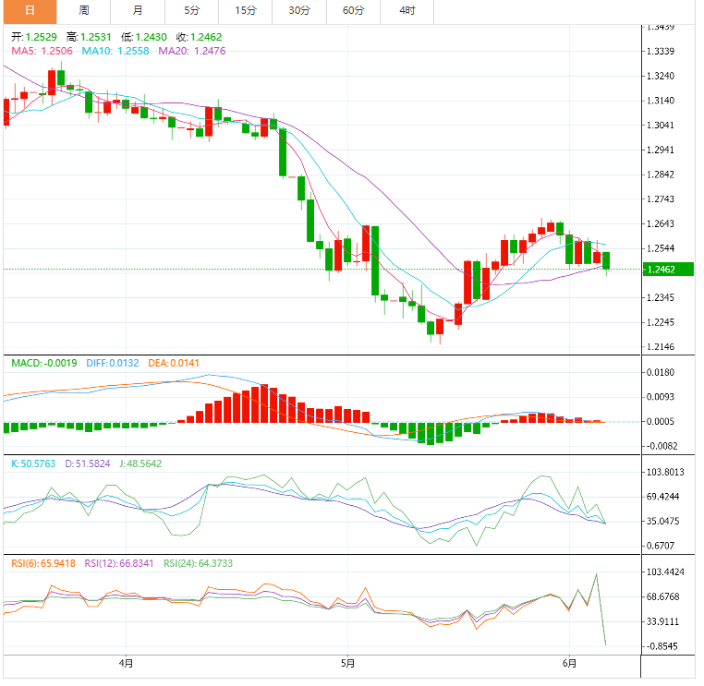Click the 103.8013 KDJ axis tick
This screenshot has width=704, height=686.
[665, 473]
